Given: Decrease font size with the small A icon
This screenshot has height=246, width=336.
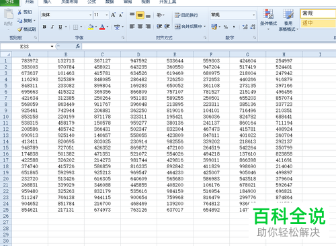Looking at the screenshot, I should 121,15.
